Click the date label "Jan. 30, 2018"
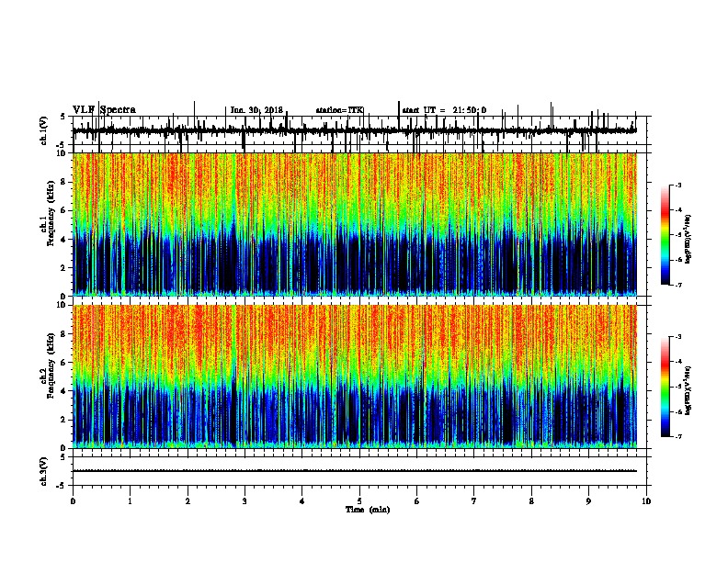 (x=256, y=110)
